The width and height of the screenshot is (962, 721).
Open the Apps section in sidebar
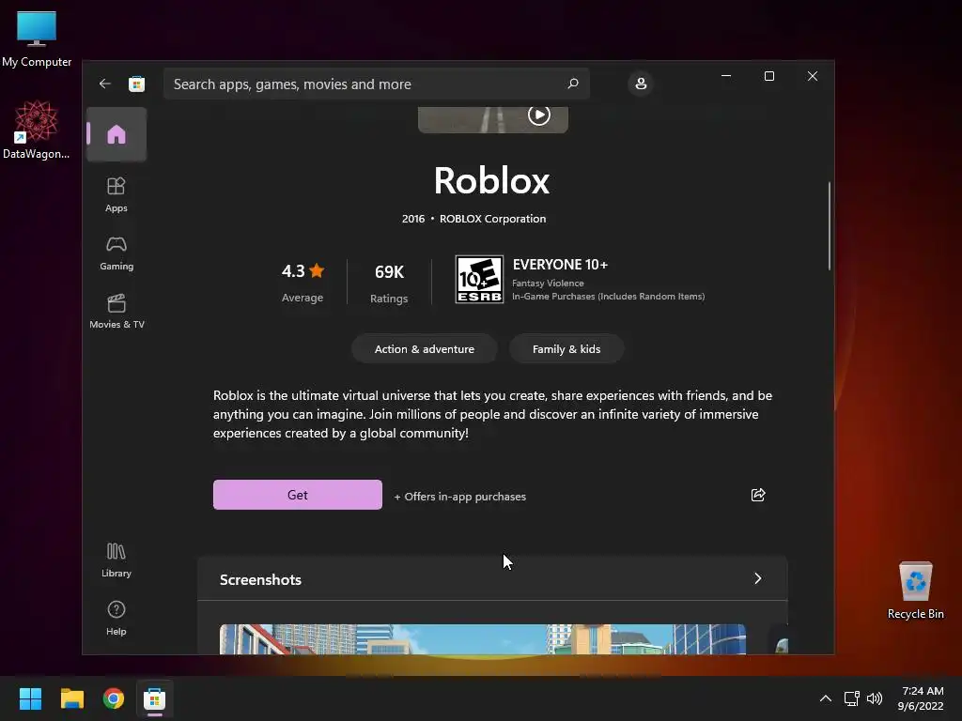[x=116, y=194]
